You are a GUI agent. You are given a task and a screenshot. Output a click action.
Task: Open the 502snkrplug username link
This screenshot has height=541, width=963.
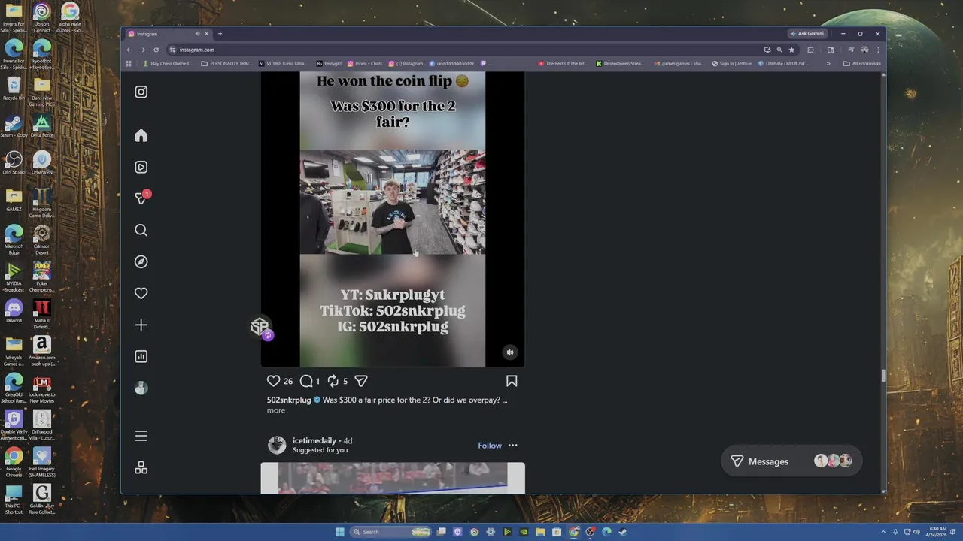click(289, 400)
